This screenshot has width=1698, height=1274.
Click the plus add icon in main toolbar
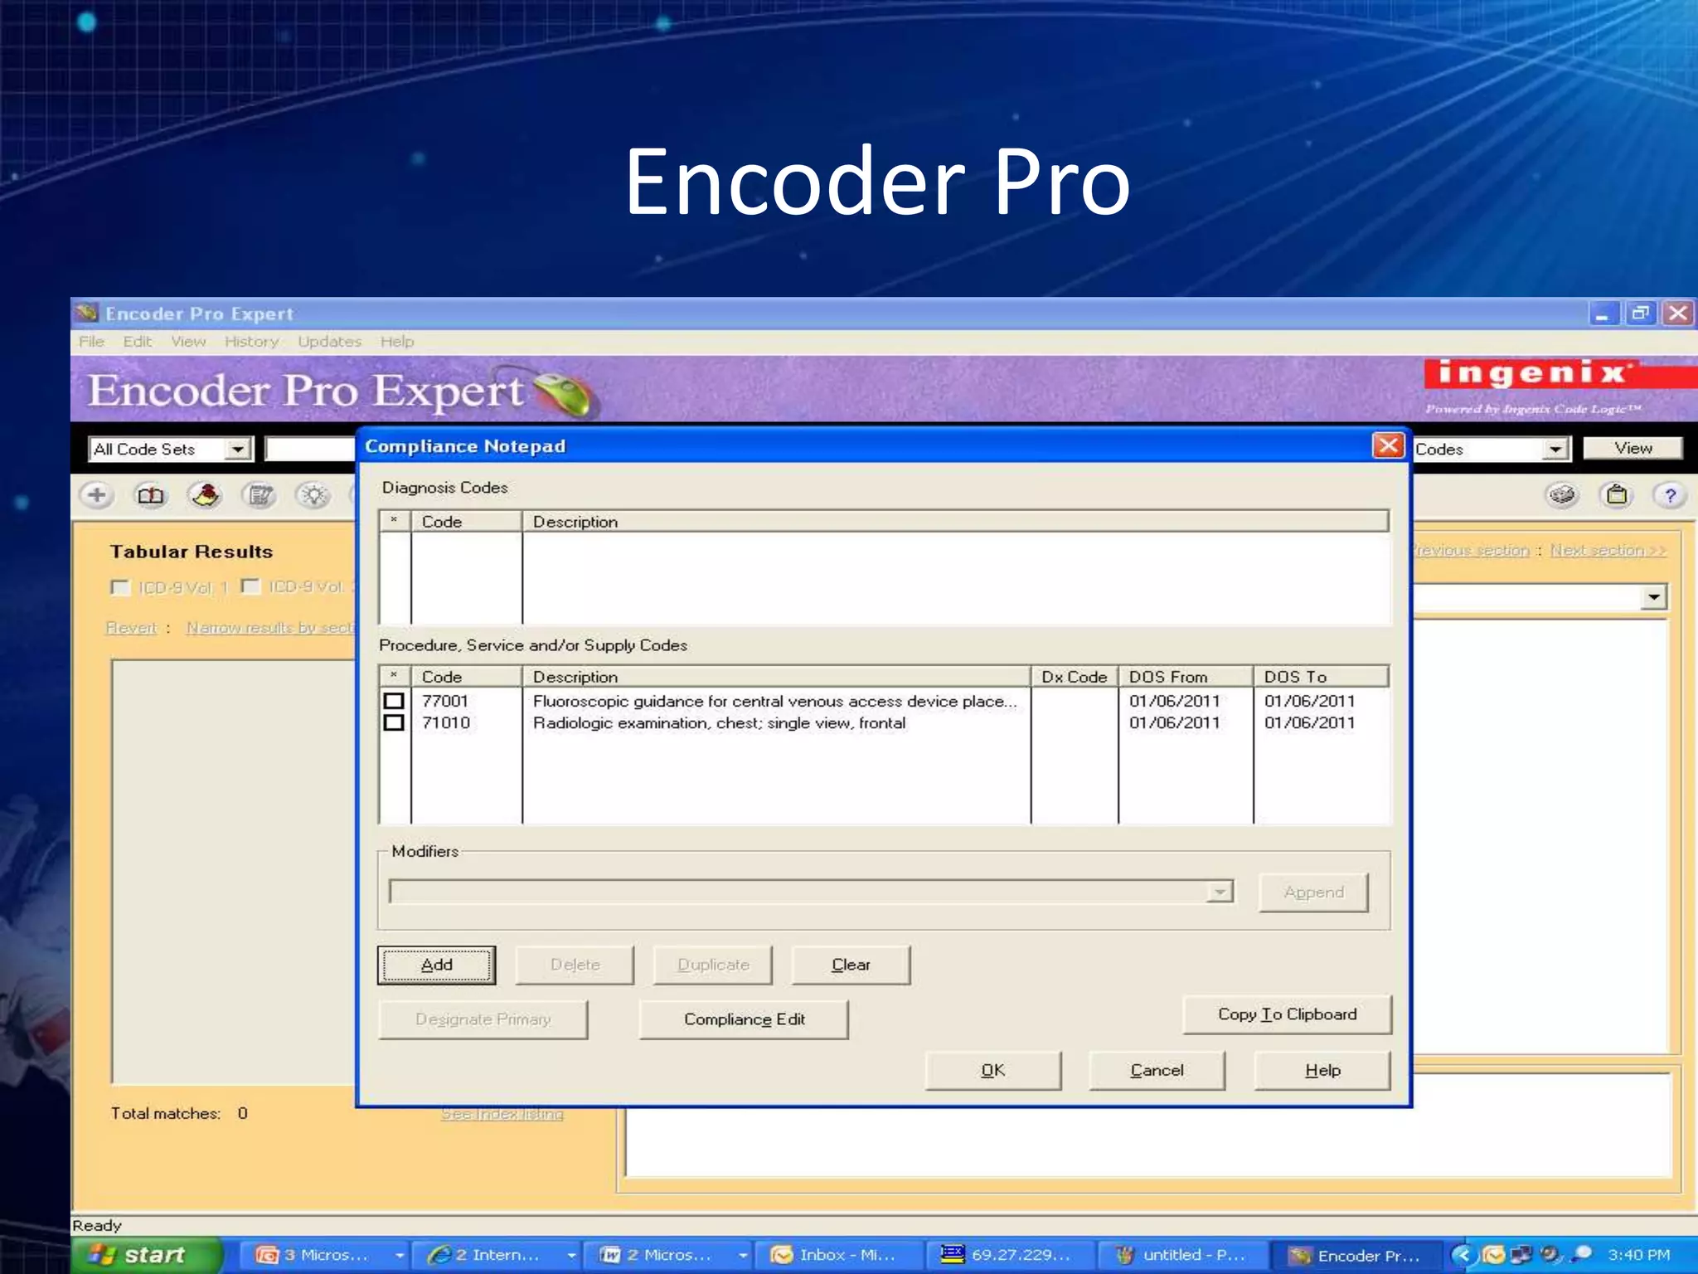[x=97, y=496]
